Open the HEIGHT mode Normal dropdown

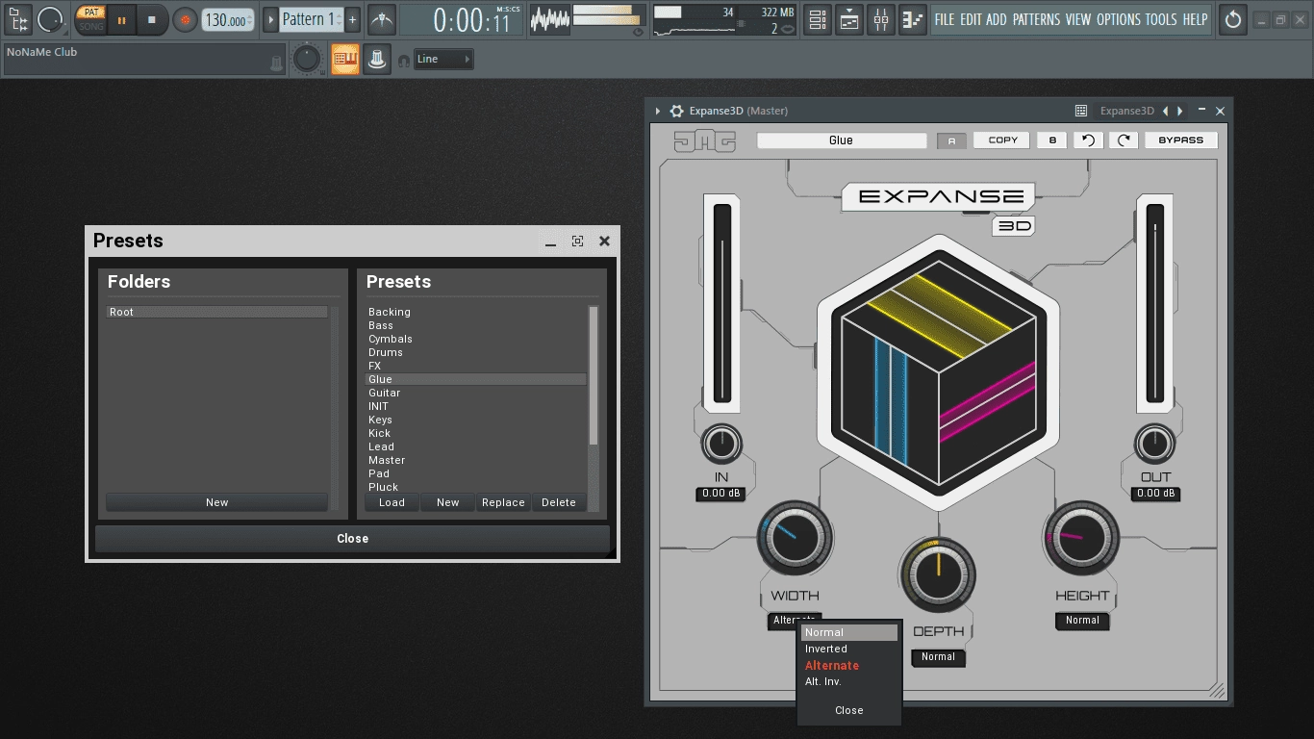pyautogui.click(x=1082, y=621)
